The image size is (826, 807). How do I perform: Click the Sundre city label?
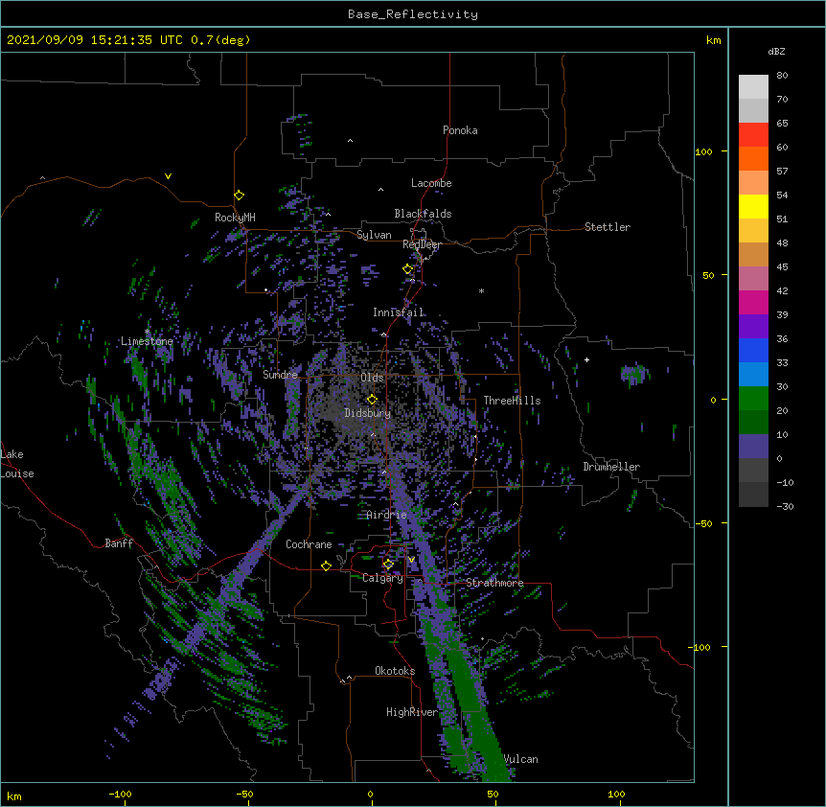point(280,375)
